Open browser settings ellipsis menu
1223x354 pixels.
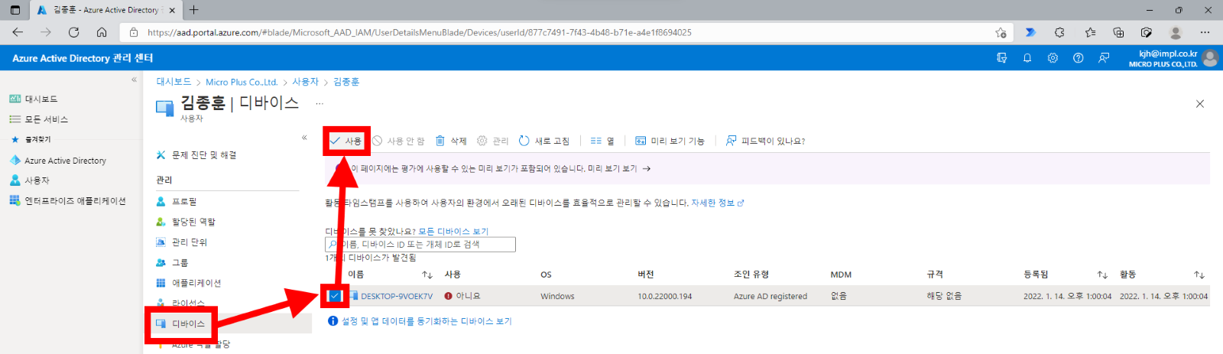(x=1205, y=32)
